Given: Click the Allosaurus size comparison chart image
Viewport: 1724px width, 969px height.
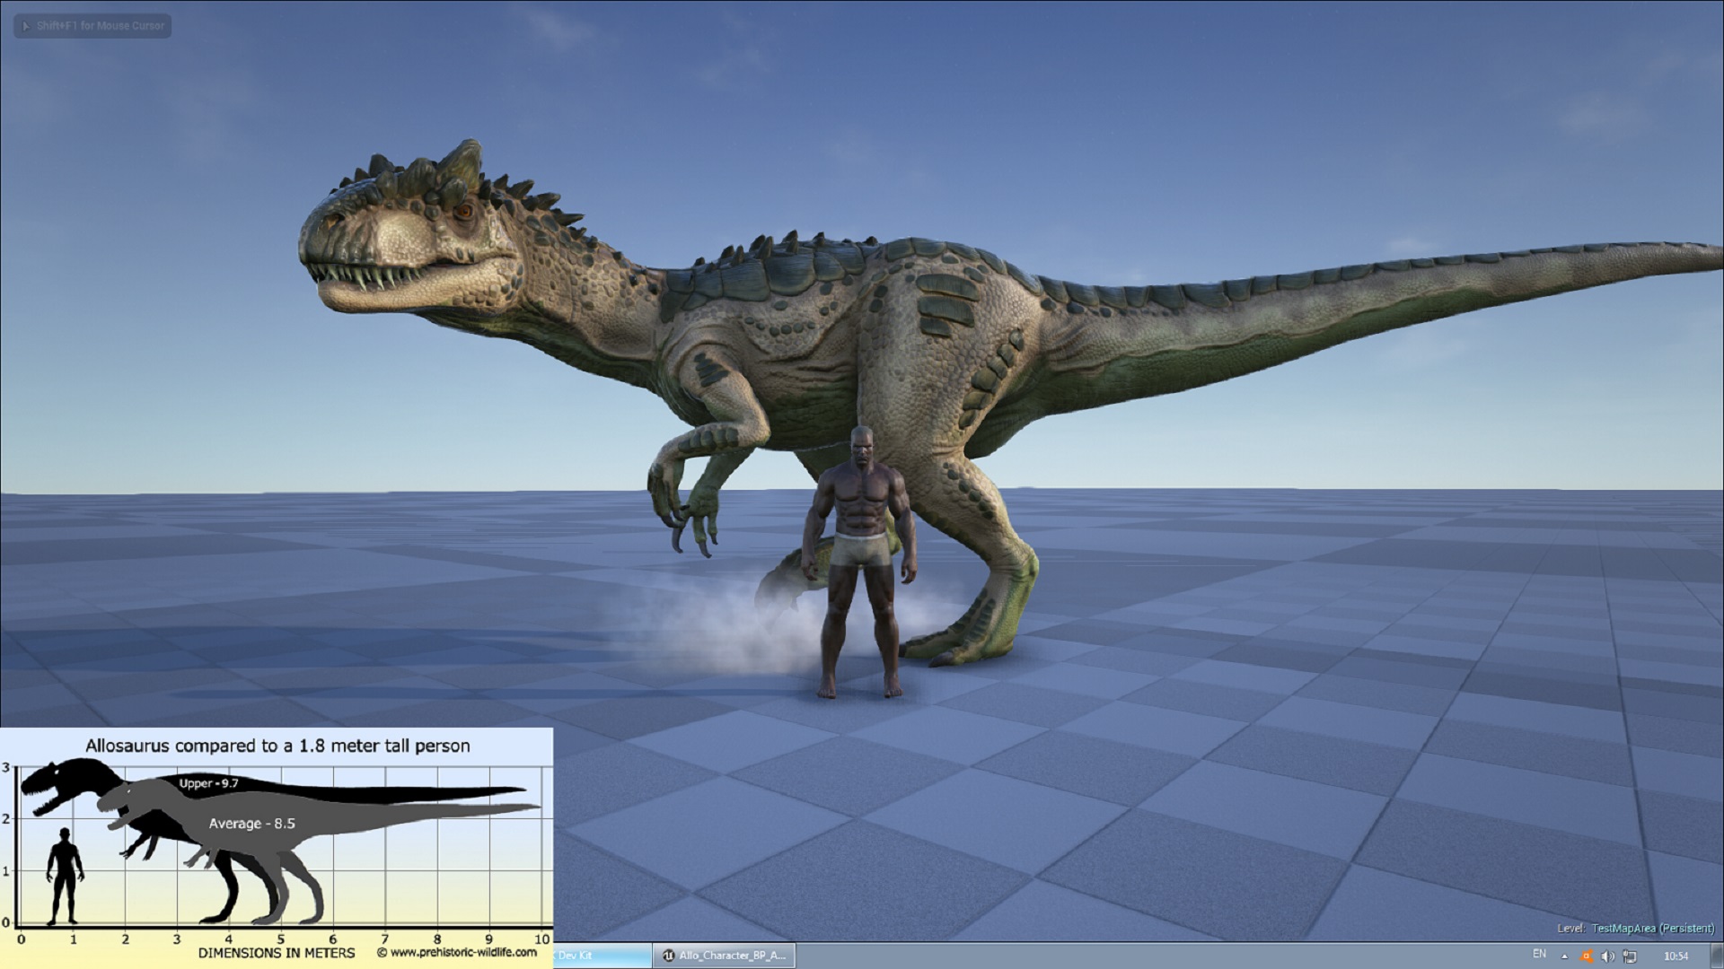Looking at the screenshot, I should coord(277,848).
